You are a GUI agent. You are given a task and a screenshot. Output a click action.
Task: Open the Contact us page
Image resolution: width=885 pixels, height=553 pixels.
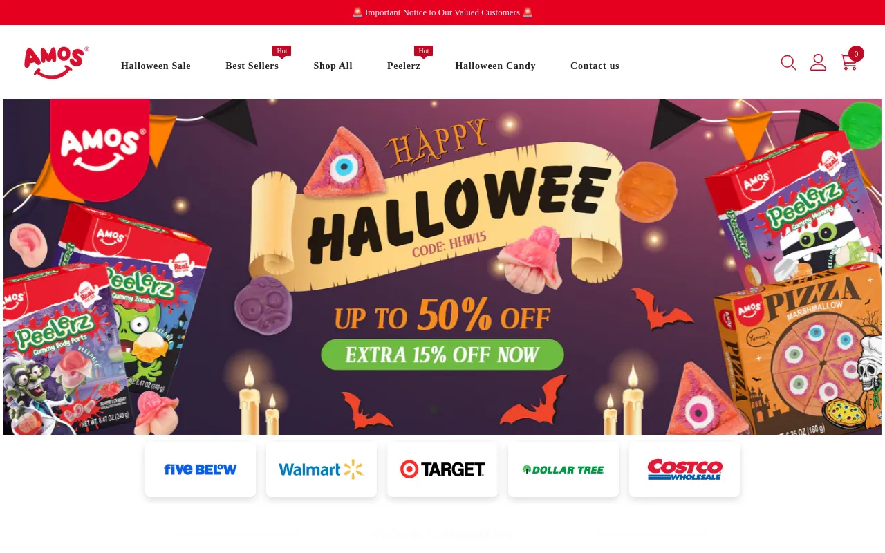pyautogui.click(x=595, y=66)
